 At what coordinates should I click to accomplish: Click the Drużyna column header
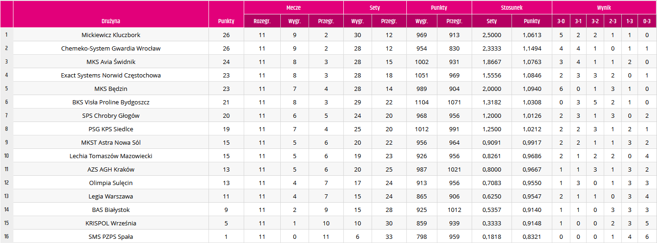coord(111,21)
